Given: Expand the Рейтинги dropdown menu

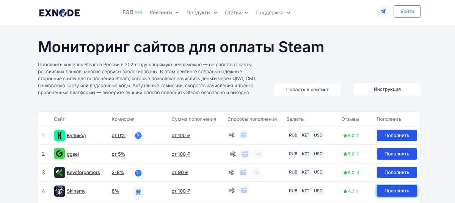Looking at the screenshot, I should 164,12.
